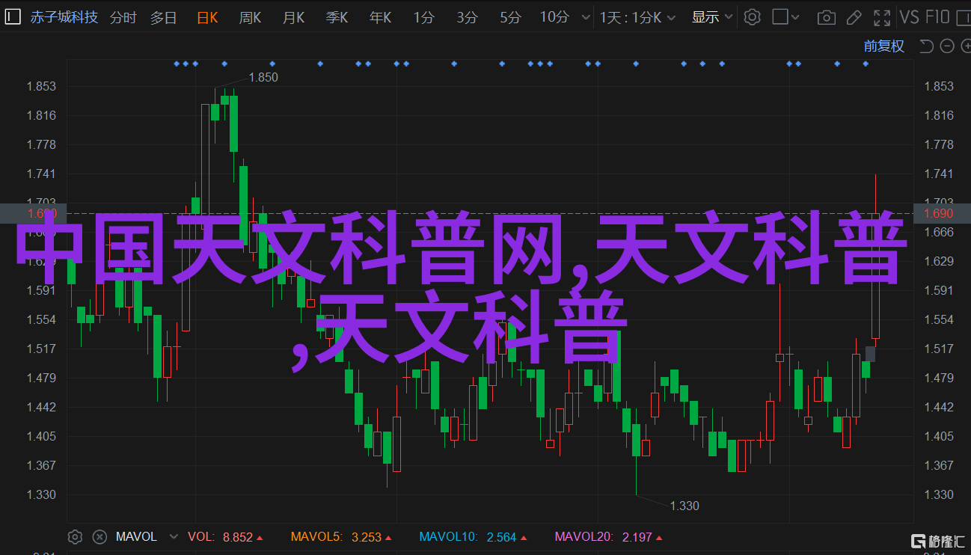This screenshot has width=971, height=555.
Task: Open chart settings gear in top toolbar
Action: (752, 17)
